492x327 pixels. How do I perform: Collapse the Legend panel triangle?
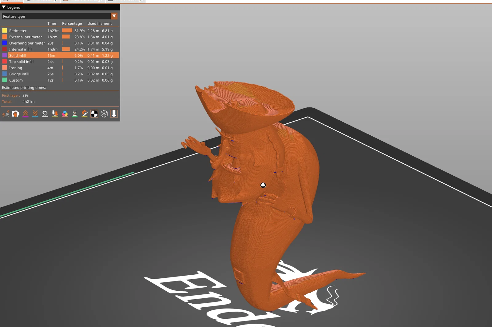tap(4, 7)
